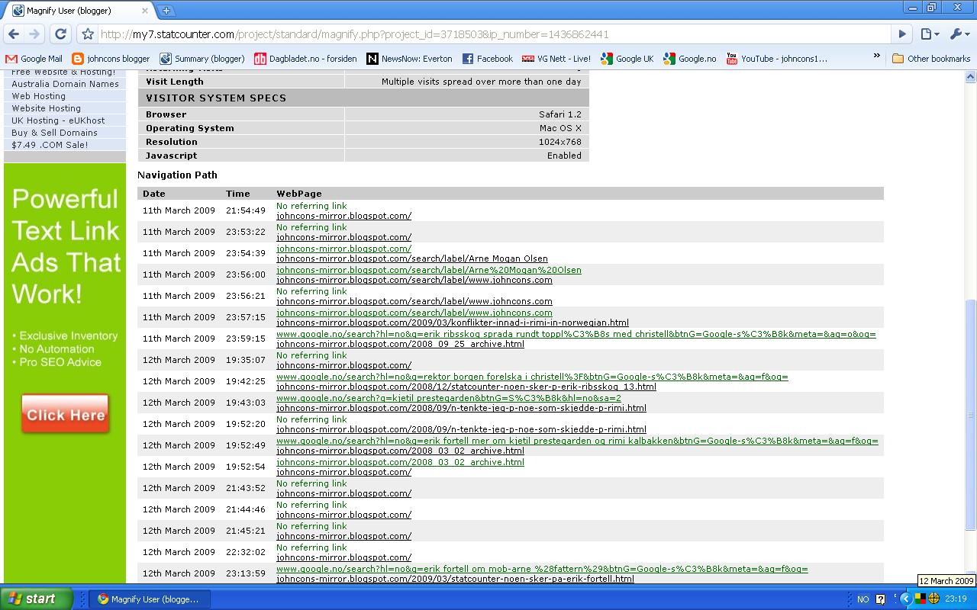Viewport: 977px width, 610px height.
Task: Click the Web Hosting sidebar link
Action: pos(38,96)
